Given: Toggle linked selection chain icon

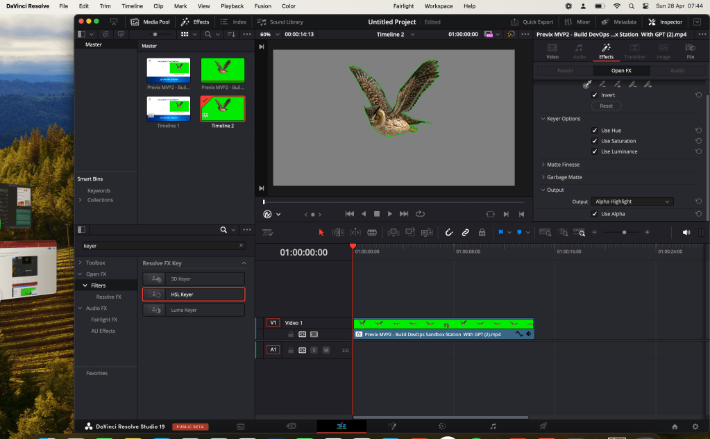Looking at the screenshot, I should tap(465, 233).
